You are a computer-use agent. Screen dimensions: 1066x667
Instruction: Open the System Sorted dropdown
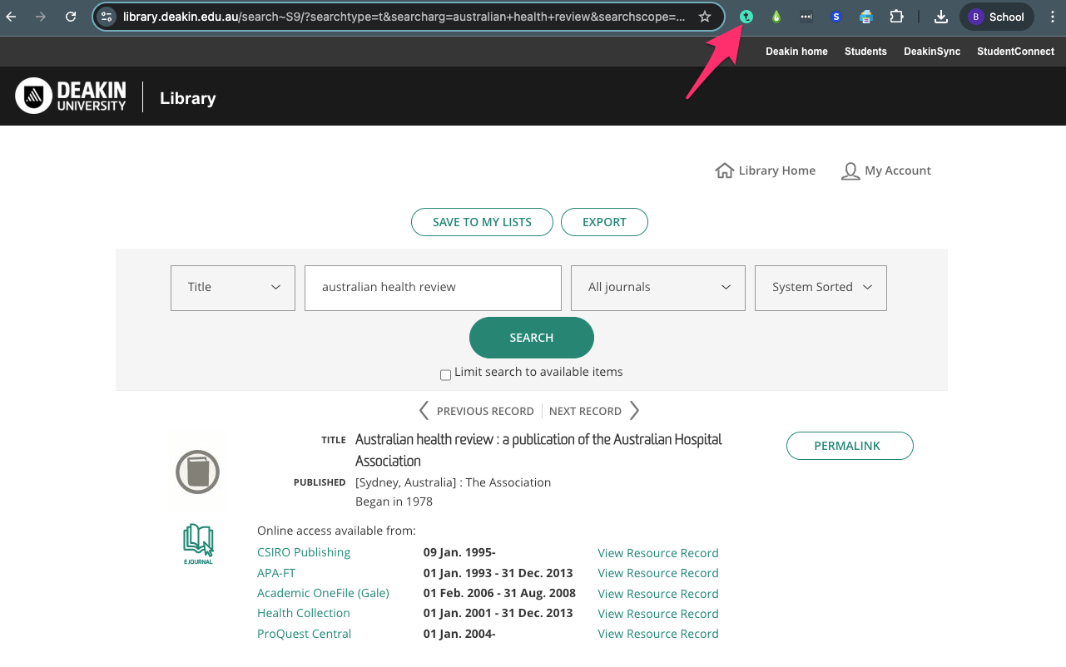click(x=821, y=288)
